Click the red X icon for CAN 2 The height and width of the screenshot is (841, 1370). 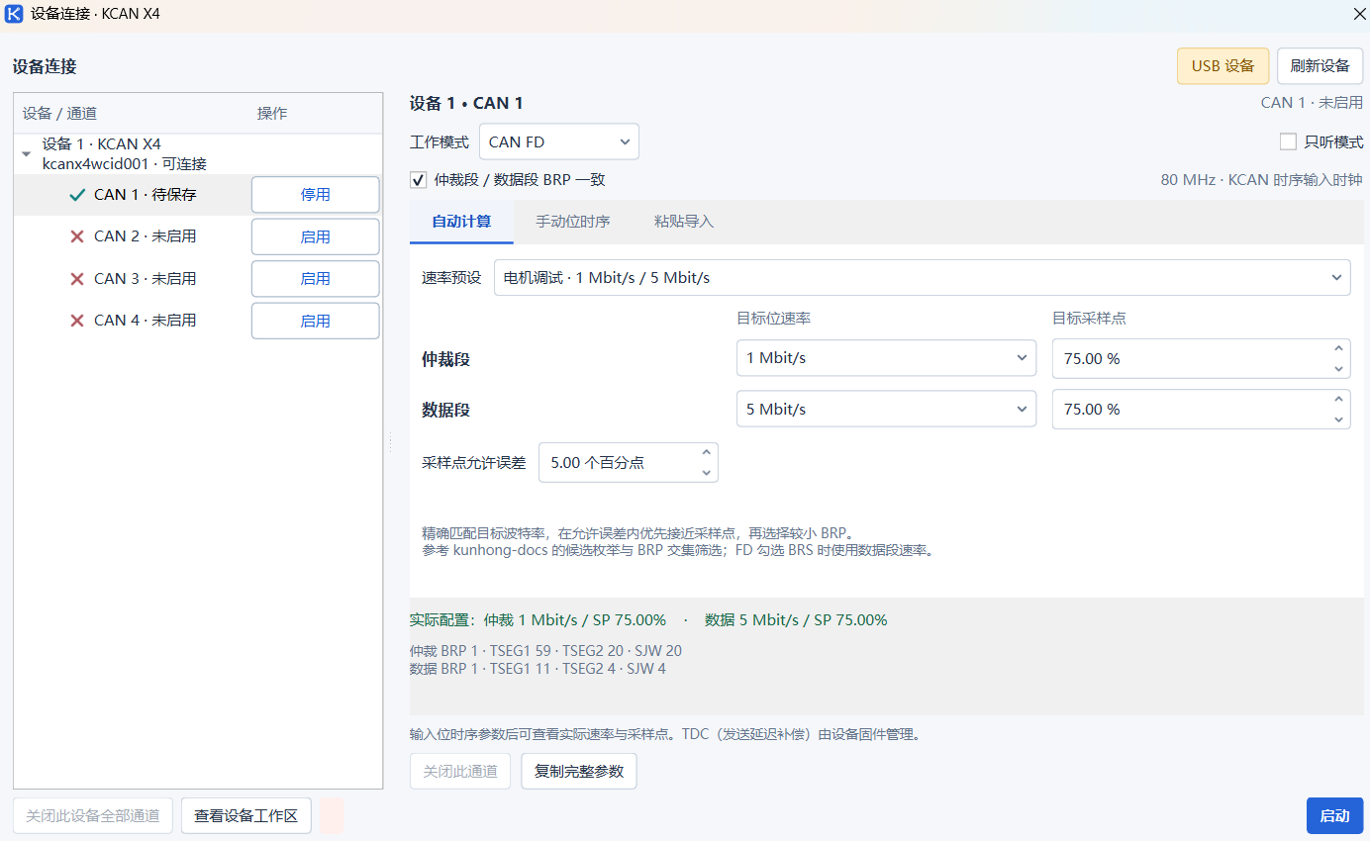77,236
